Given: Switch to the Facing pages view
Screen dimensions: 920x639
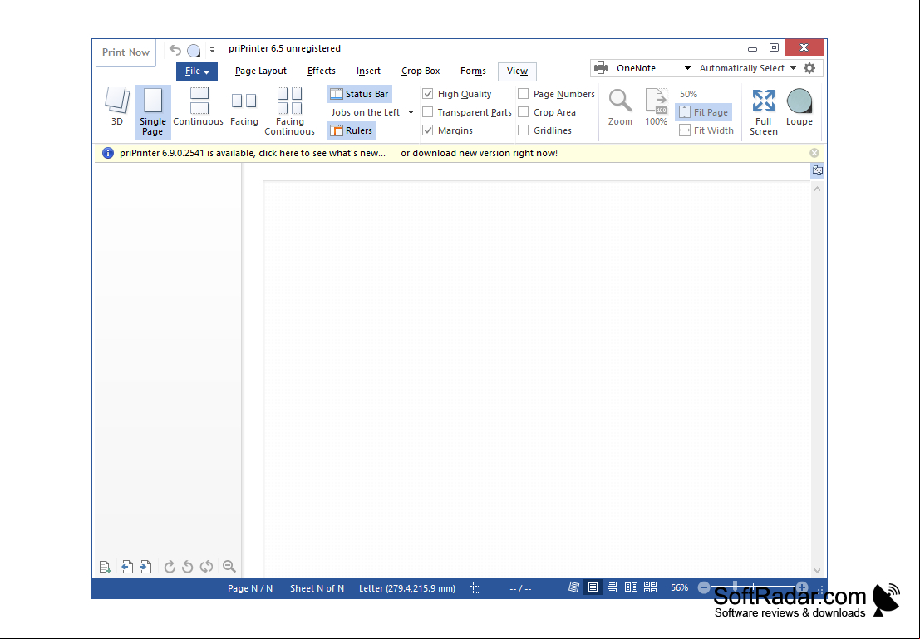Looking at the screenshot, I should pos(244,109).
